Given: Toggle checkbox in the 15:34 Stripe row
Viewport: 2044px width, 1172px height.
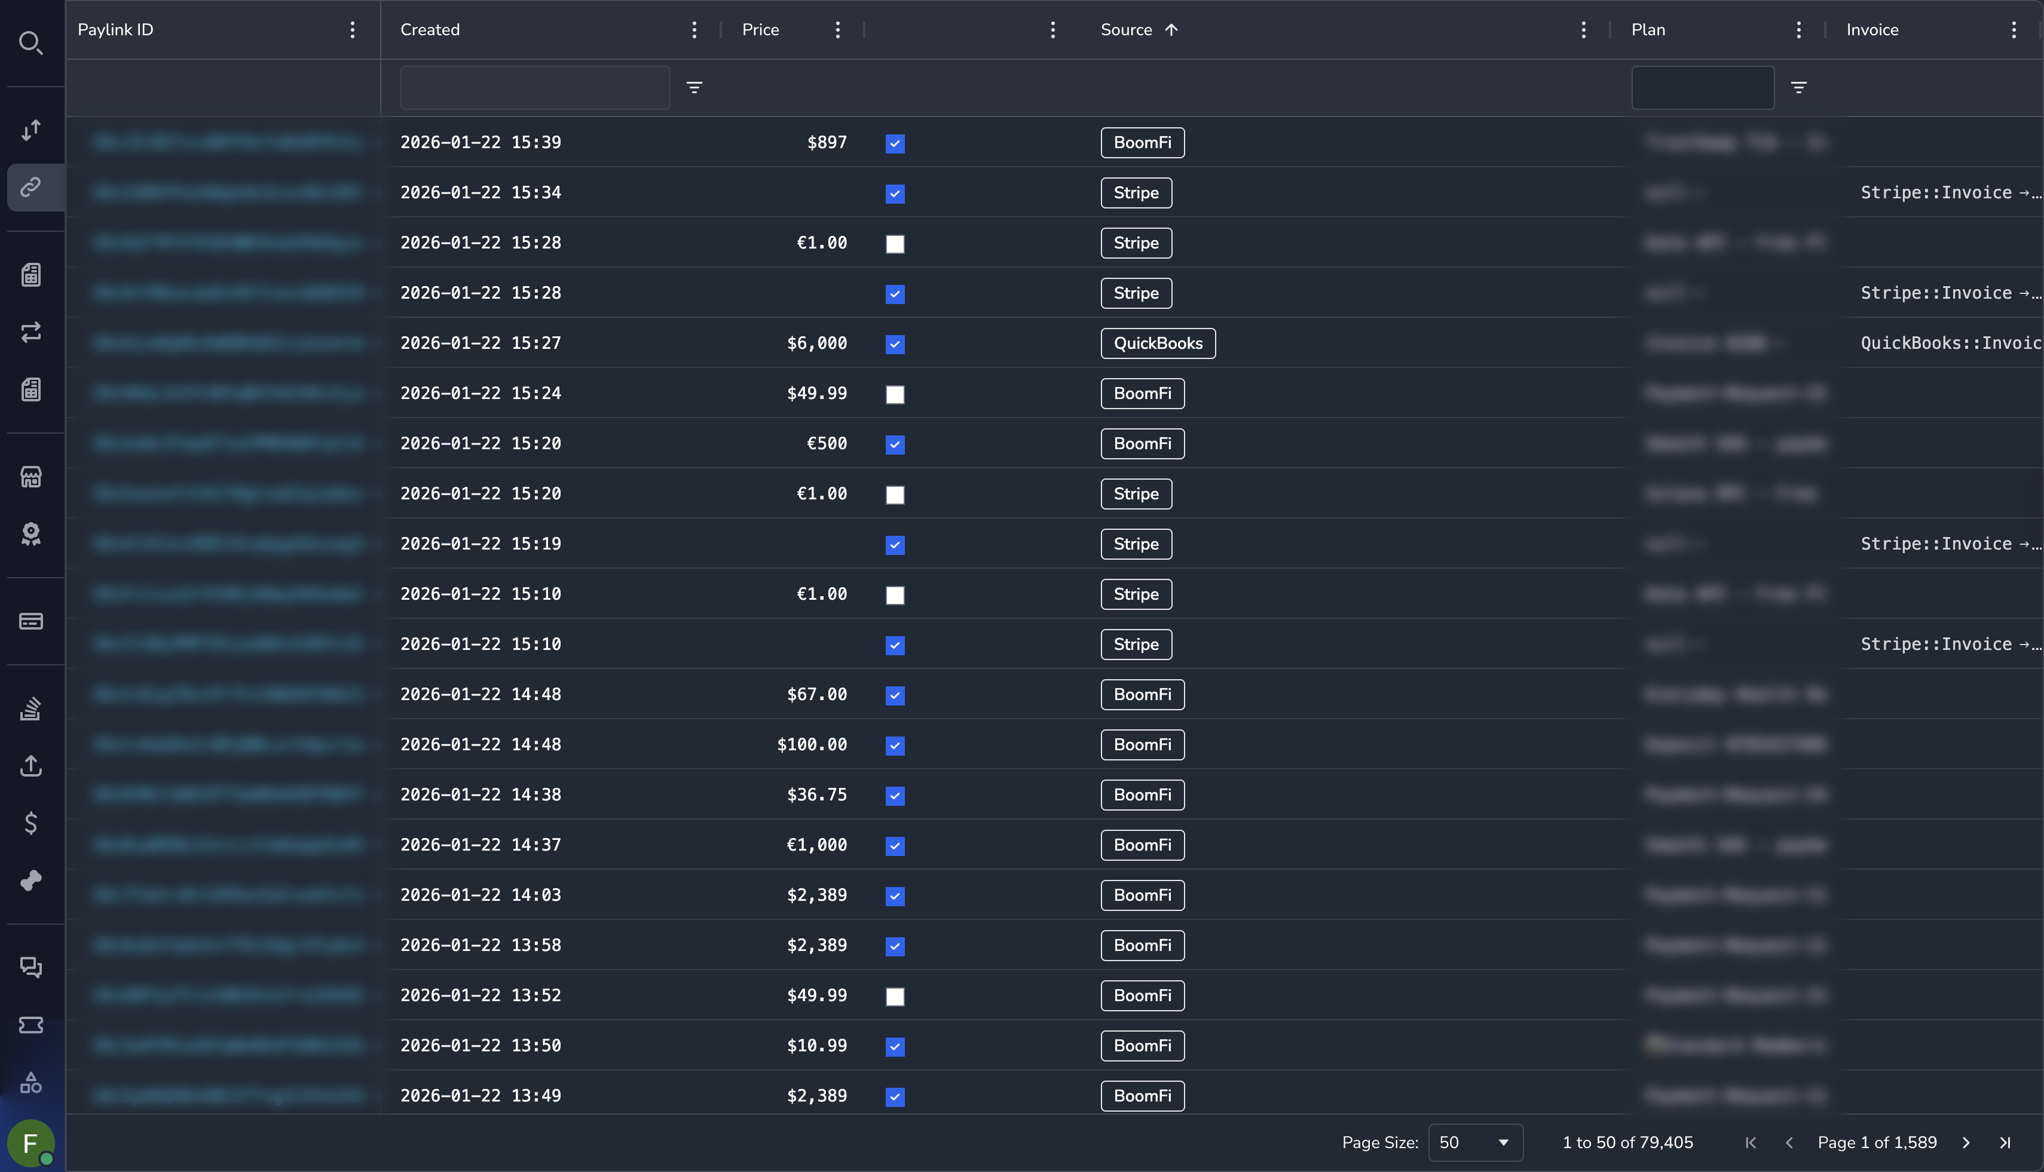Looking at the screenshot, I should click(x=895, y=193).
